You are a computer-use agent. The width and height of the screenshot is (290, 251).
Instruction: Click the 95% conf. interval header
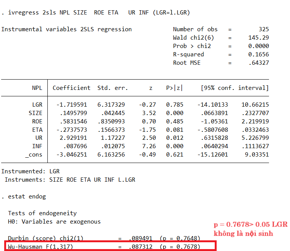235,88
